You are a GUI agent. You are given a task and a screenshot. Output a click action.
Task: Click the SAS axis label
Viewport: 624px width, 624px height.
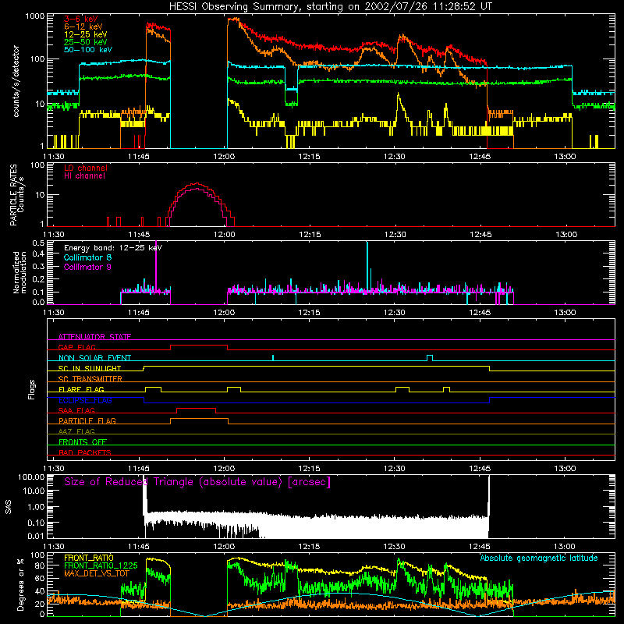(x=9, y=507)
